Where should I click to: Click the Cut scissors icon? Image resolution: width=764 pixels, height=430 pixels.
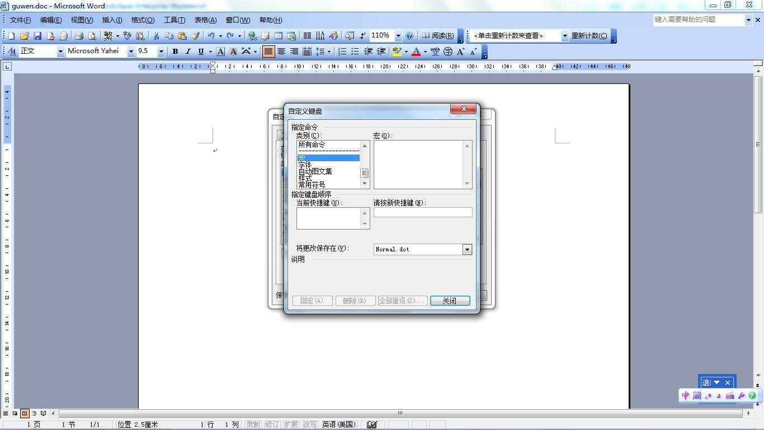[x=156, y=36]
